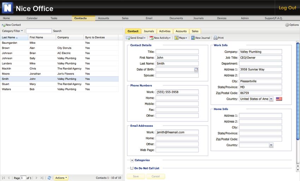Click the Log Out link
The image size is (300, 181).
coord(287,8)
